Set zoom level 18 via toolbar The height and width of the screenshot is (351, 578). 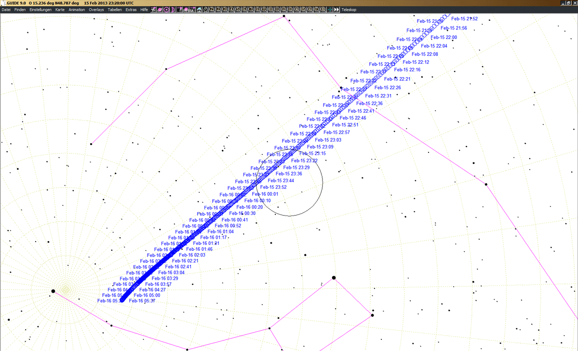(323, 10)
